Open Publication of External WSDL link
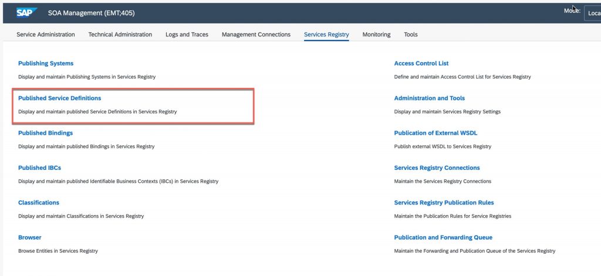 (435, 133)
